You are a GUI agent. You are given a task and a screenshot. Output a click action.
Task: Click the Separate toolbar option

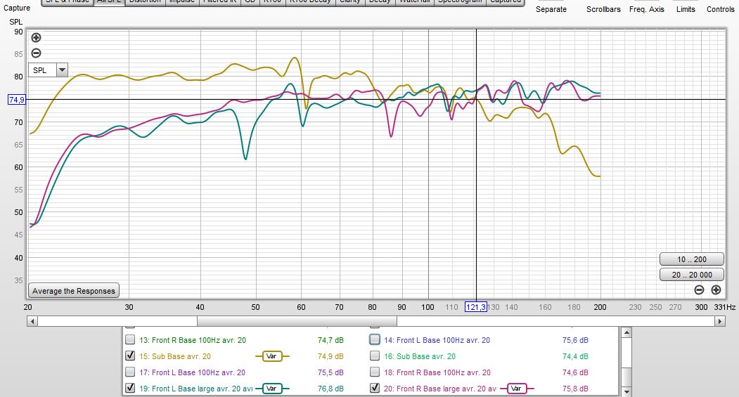(x=551, y=9)
